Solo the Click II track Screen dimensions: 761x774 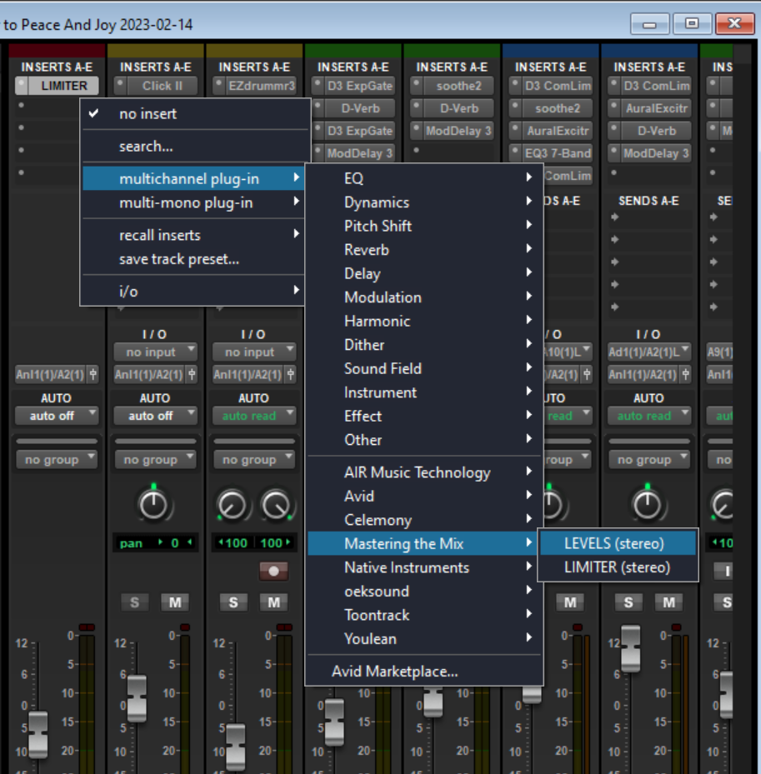(134, 602)
